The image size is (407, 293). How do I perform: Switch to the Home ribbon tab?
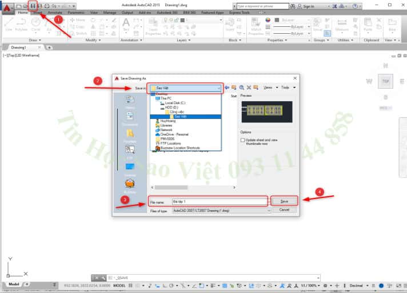point(23,12)
